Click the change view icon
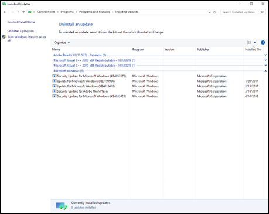The image size is (269, 214). pyautogui.click(x=249, y=42)
